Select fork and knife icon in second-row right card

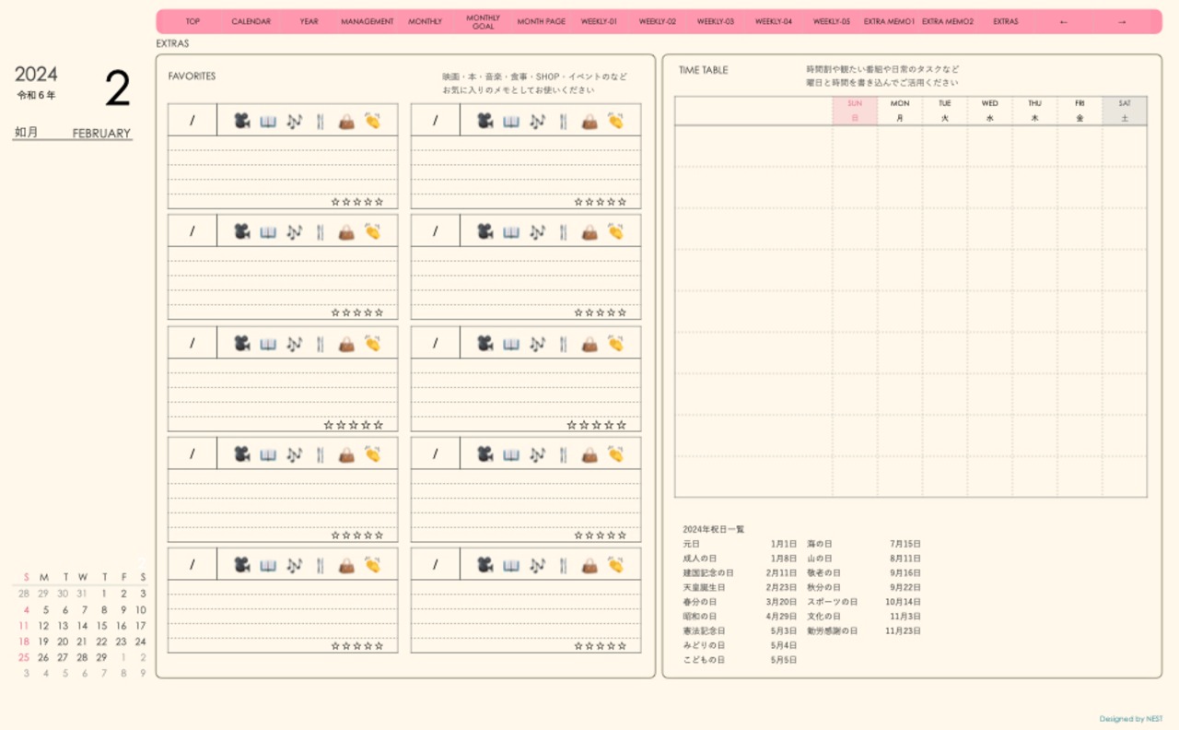[564, 231]
